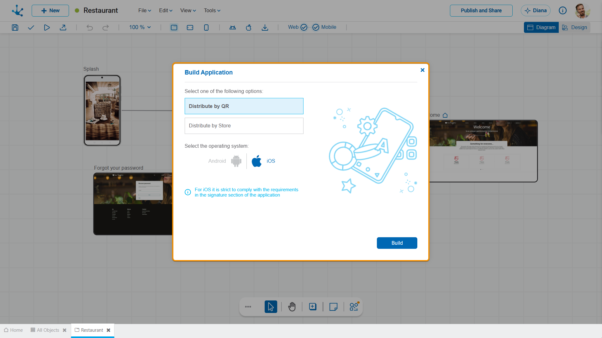Click the Android build icon in toolbar

coord(233,28)
